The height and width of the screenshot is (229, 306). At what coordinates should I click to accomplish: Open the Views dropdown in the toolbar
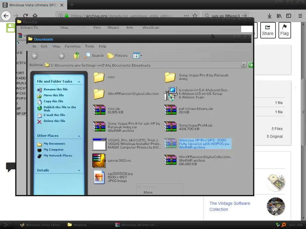click(x=137, y=56)
